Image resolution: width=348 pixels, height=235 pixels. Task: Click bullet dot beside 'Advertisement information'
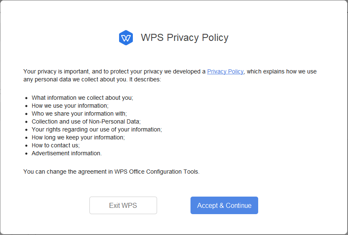click(x=26, y=154)
